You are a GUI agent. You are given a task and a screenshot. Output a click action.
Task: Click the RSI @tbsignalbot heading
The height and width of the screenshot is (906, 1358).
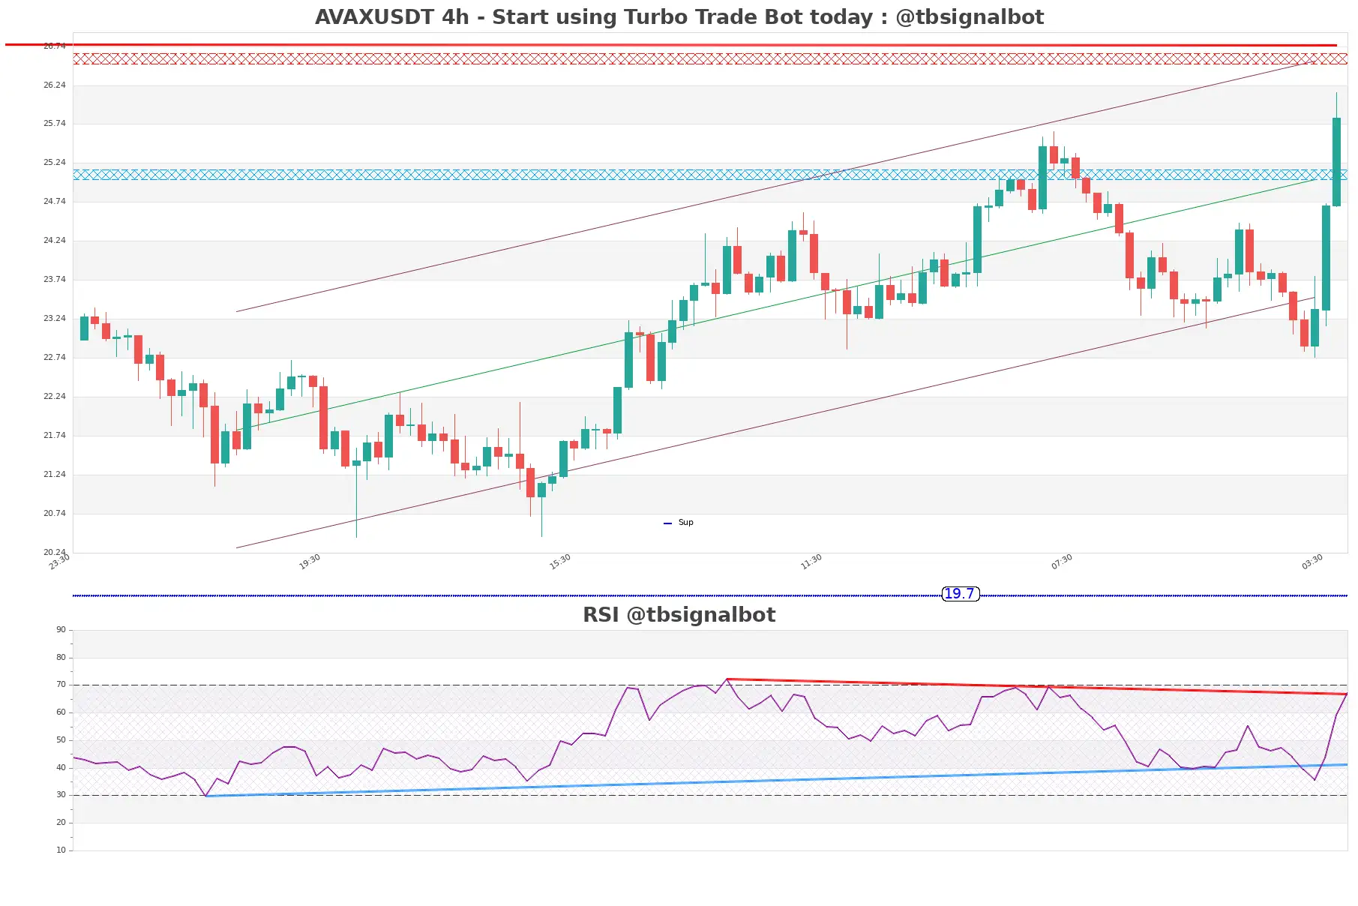tap(679, 615)
